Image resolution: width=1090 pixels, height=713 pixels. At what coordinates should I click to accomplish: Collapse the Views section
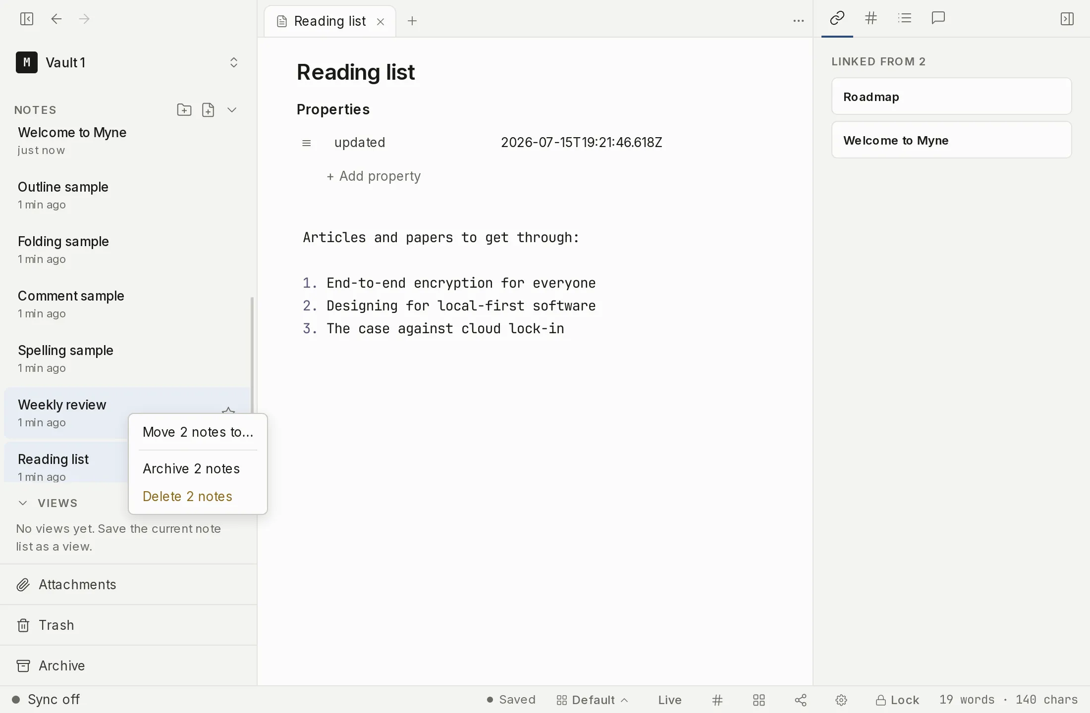[23, 503]
